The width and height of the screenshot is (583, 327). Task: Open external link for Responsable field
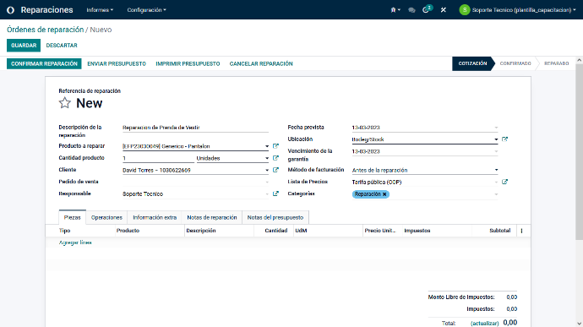(x=275, y=193)
